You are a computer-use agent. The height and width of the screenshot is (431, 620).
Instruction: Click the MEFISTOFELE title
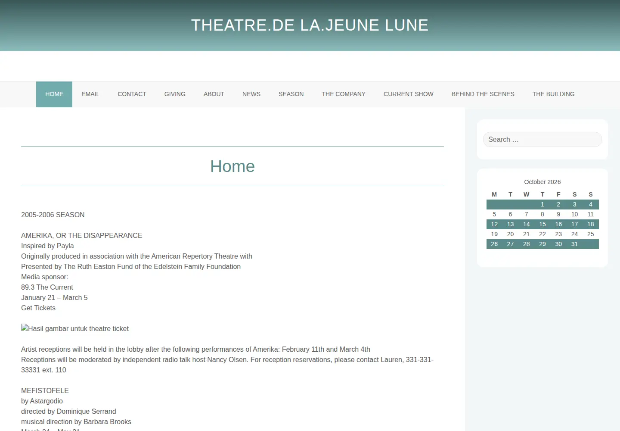coord(45,390)
